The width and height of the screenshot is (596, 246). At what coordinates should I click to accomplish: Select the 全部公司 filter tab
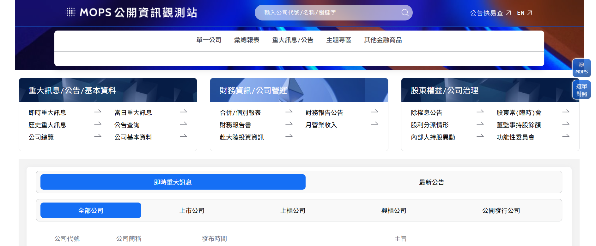(x=91, y=210)
